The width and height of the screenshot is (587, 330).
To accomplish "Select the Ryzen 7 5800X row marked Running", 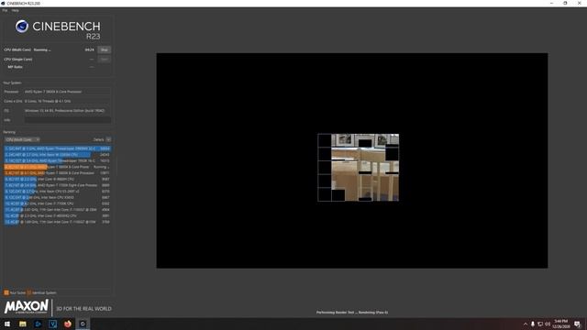I will (57, 167).
